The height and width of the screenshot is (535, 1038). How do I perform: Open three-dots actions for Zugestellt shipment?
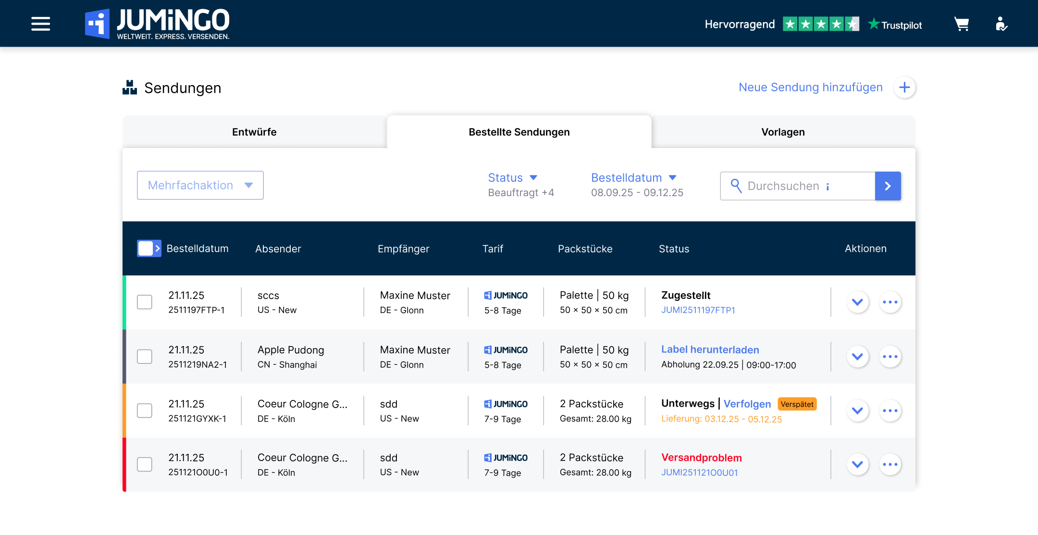(890, 302)
